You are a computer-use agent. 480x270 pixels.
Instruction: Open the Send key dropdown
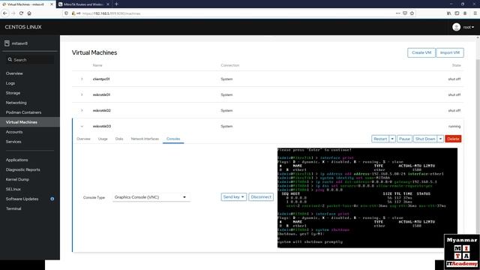point(233,197)
